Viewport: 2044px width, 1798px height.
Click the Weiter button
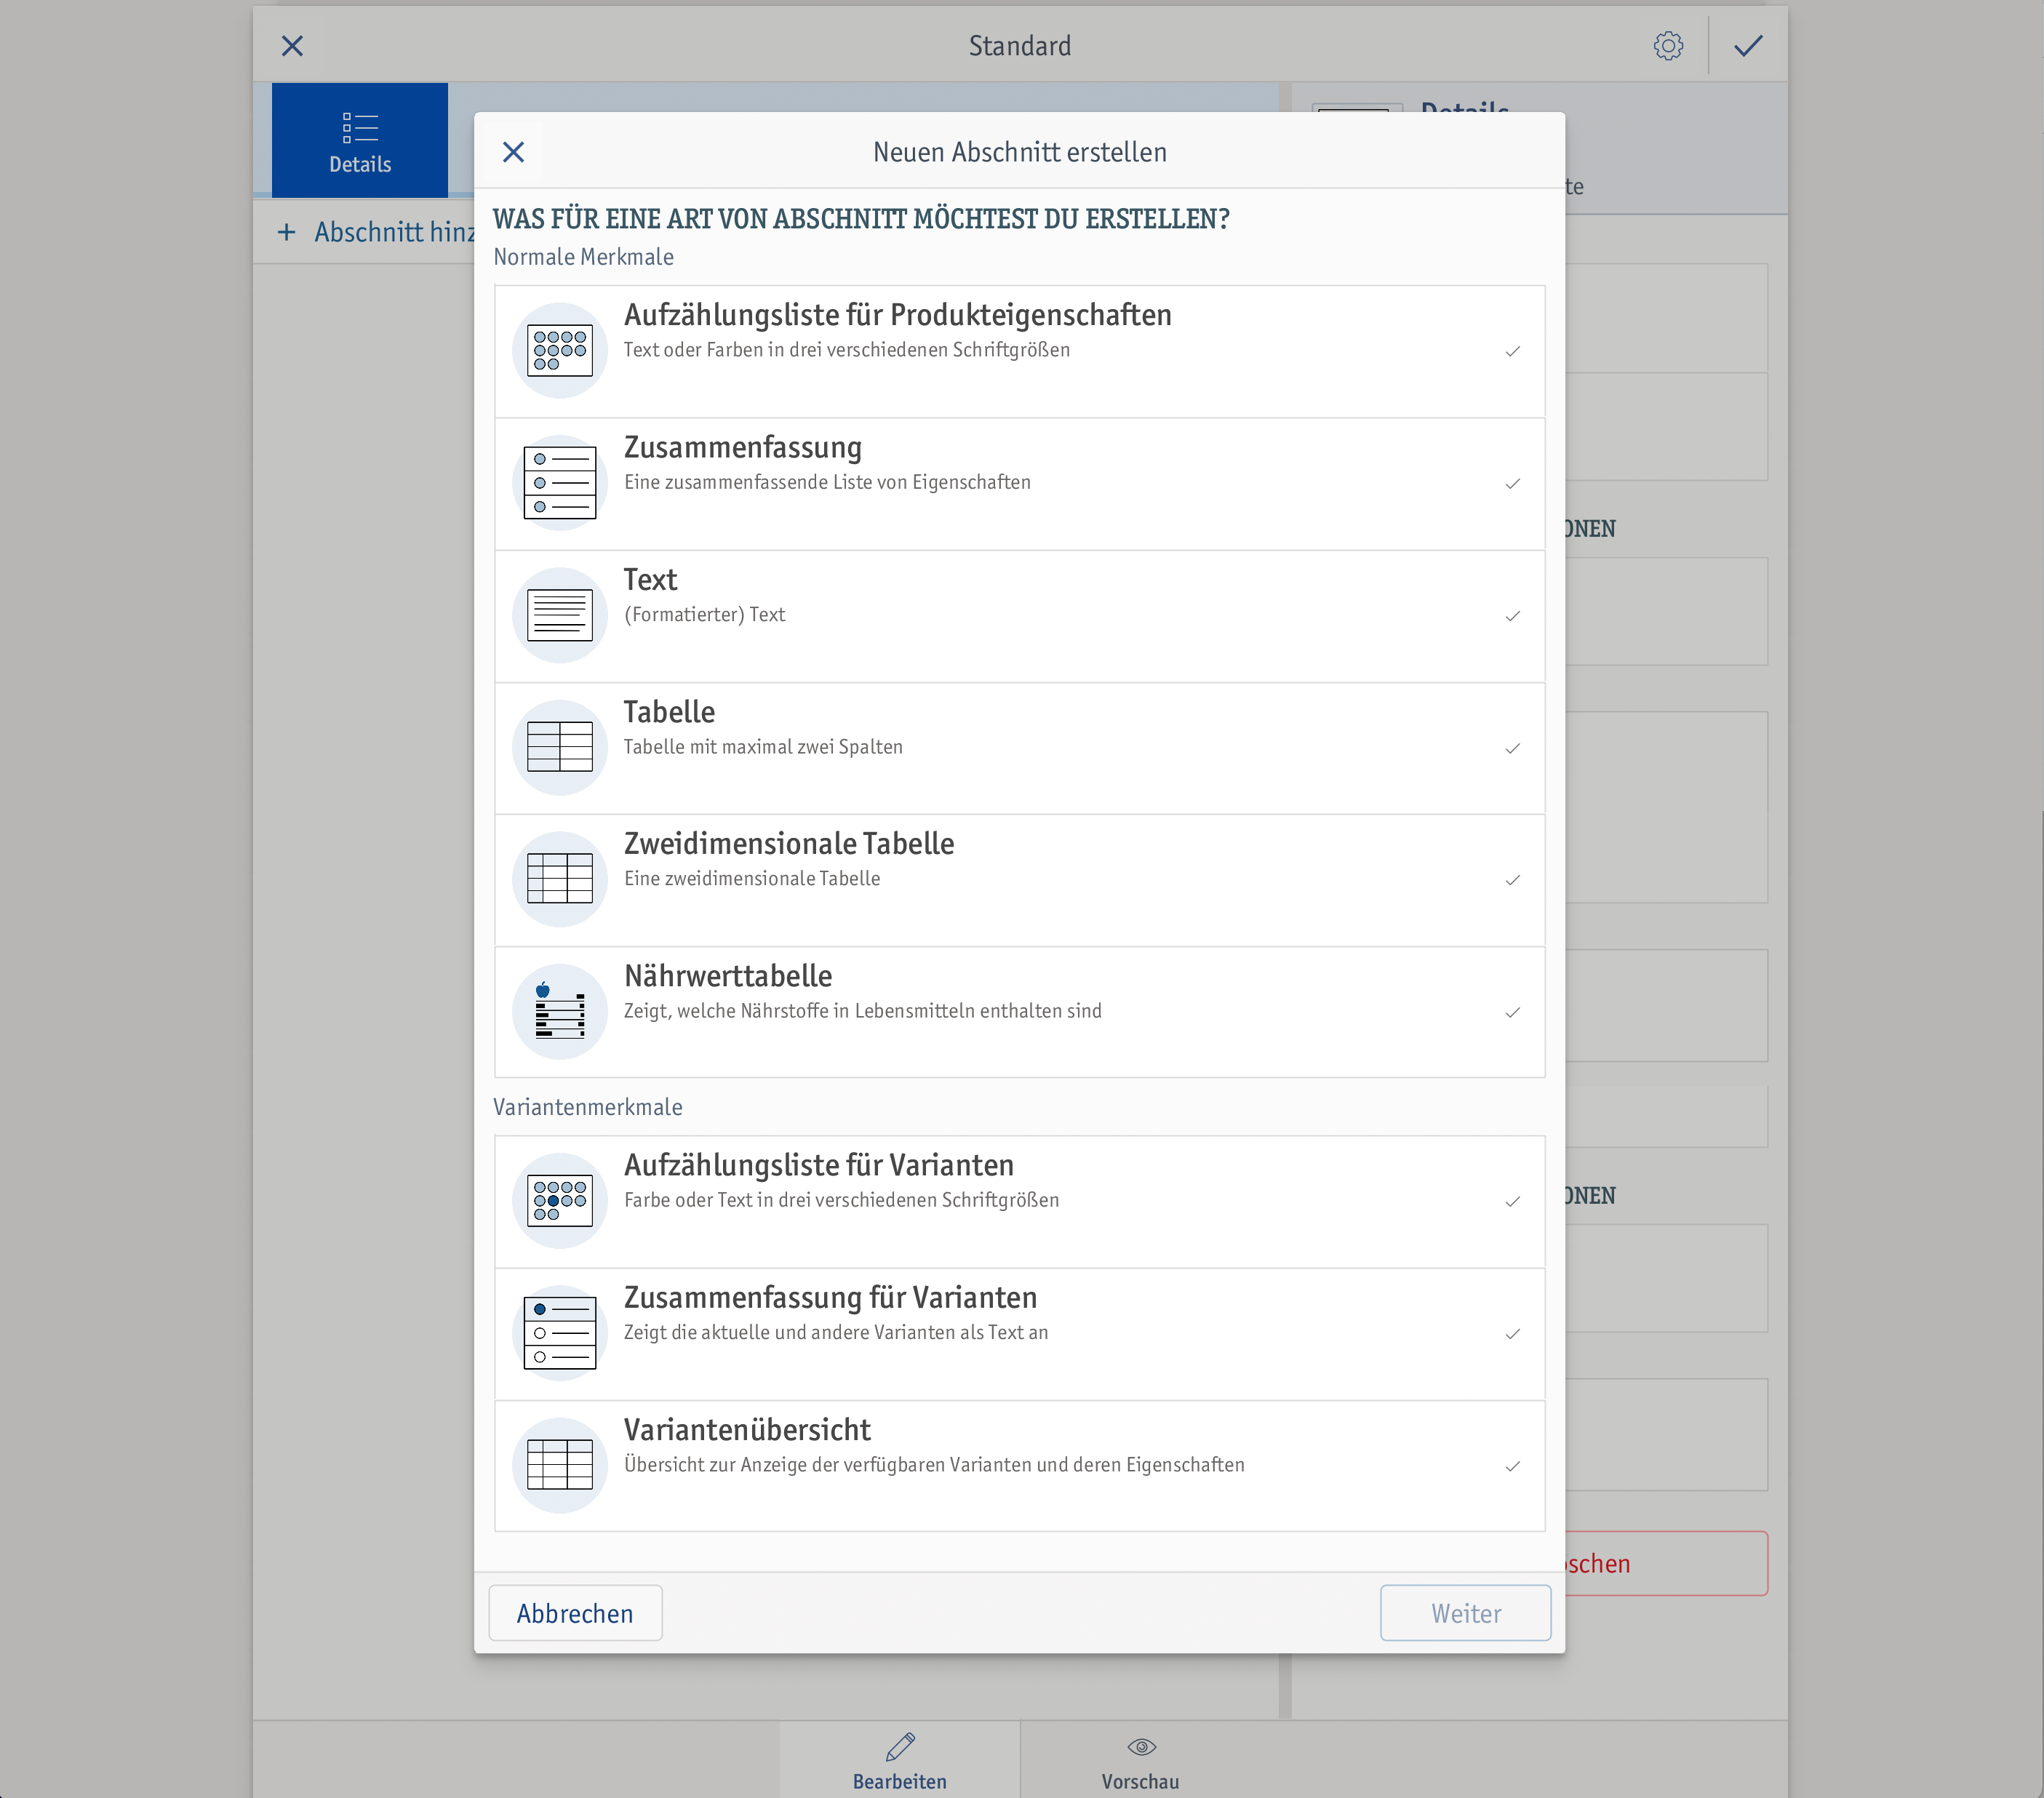pos(1466,1613)
